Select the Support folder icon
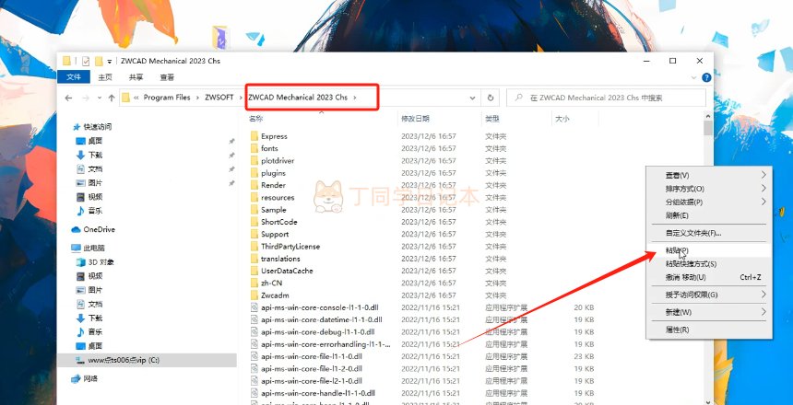Screen dimensions: 793x405 click(x=254, y=235)
